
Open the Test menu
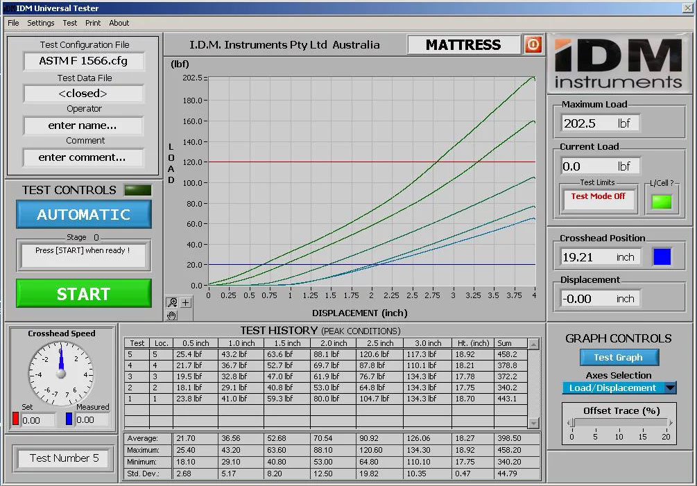70,23
